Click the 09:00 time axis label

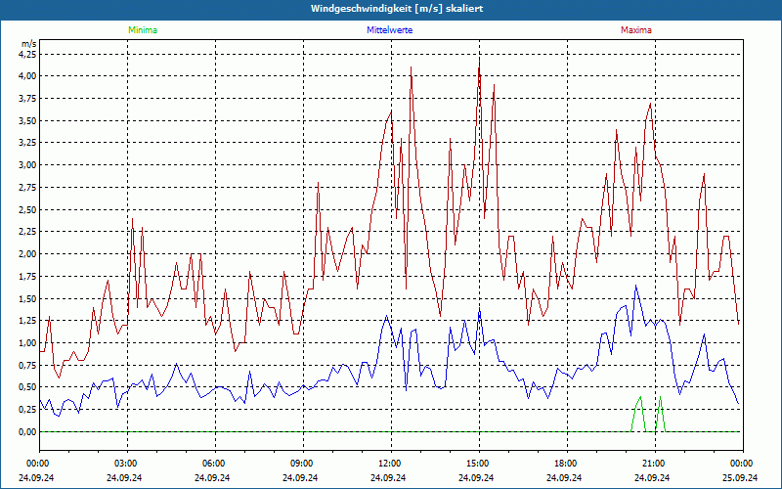(x=302, y=464)
